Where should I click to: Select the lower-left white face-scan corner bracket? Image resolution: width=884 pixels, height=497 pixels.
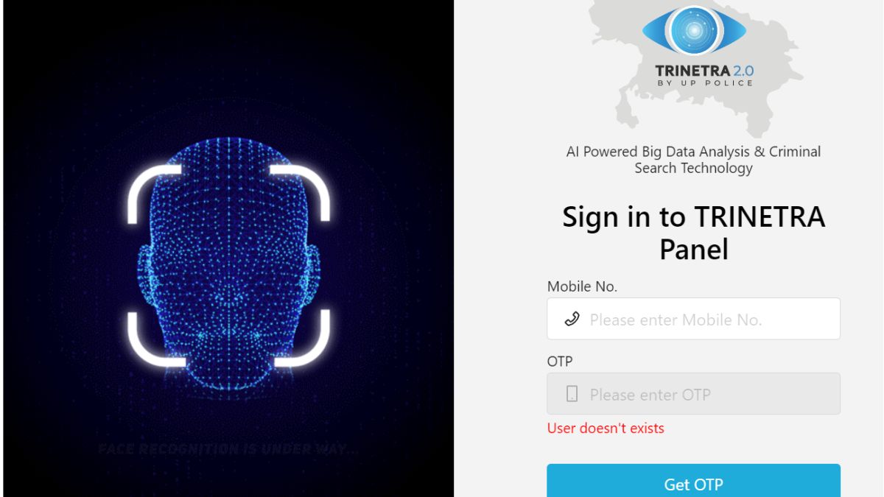tap(156, 338)
